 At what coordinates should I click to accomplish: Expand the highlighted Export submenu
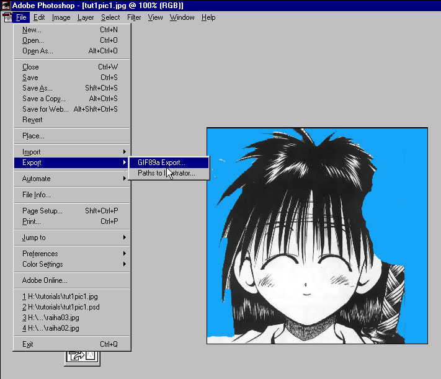[73, 163]
